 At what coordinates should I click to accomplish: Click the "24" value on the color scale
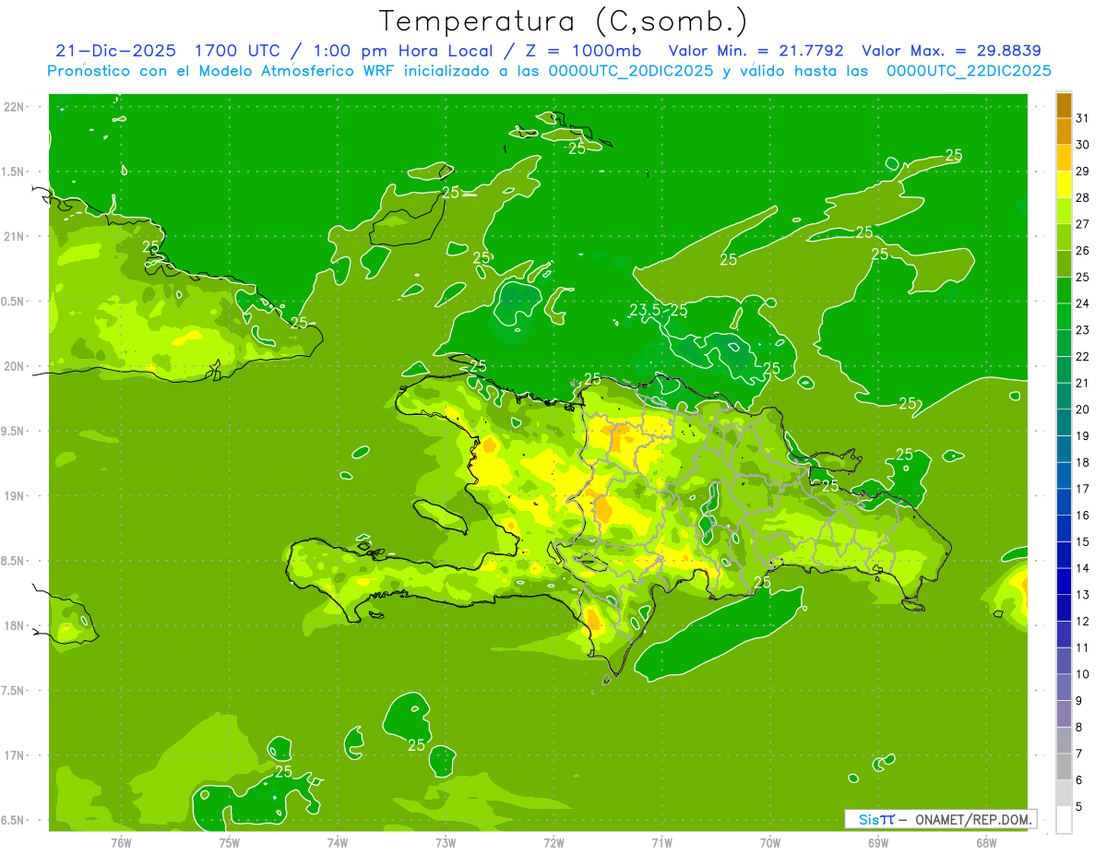pos(1083,303)
